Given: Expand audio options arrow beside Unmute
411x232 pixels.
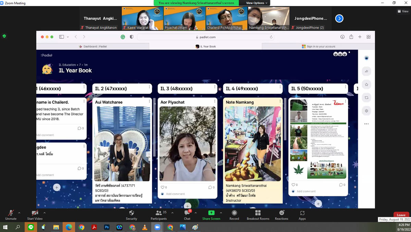Looking at the screenshot, I should (x=19, y=212).
